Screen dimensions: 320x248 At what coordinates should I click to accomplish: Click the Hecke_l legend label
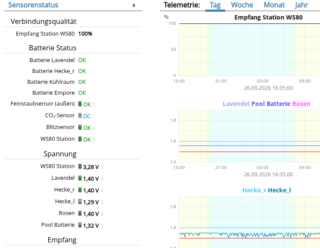click(x=280, y=190)
